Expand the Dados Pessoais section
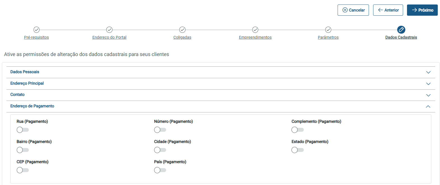 pyautogui.click(x=428, y=72)
